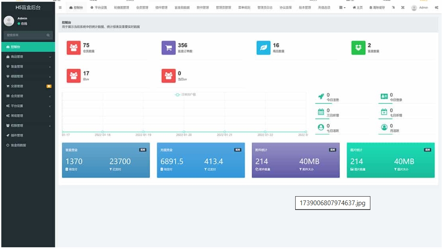The width and height of the screenshot is (443, 249).
Task: Toggle the 注册用户数 chart legend series
Action: coord(185,94)
